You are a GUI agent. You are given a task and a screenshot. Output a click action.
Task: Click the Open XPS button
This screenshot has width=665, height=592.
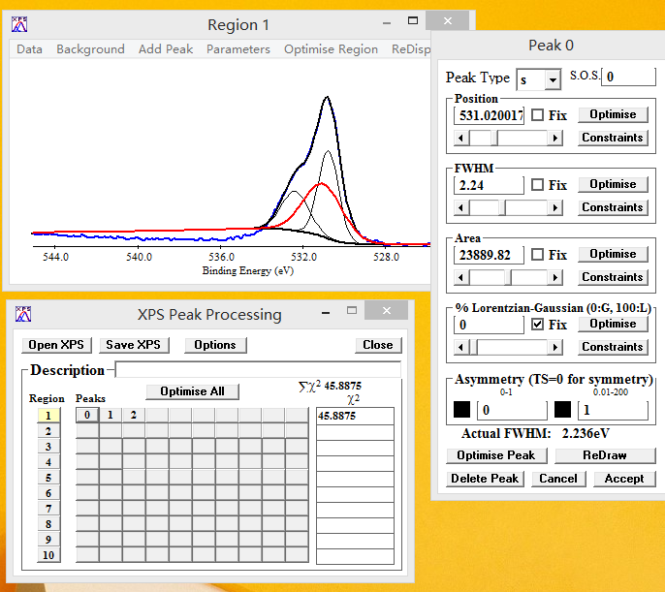point(56,345)
